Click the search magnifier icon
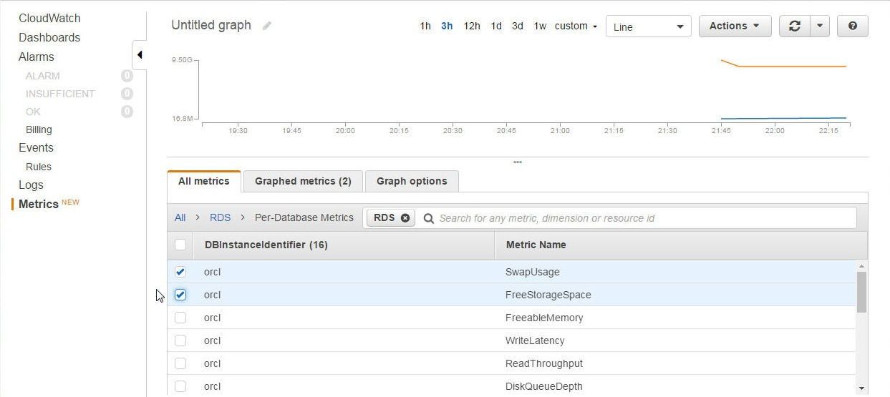890x397 pixels. pyautogui.click(x=429, y=218)
